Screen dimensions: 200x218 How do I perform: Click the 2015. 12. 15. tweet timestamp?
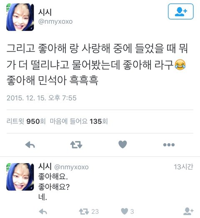[x=42, y=98]
